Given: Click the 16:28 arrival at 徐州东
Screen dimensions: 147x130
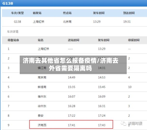Looking at the screenshot, I should tap(72, 106).
